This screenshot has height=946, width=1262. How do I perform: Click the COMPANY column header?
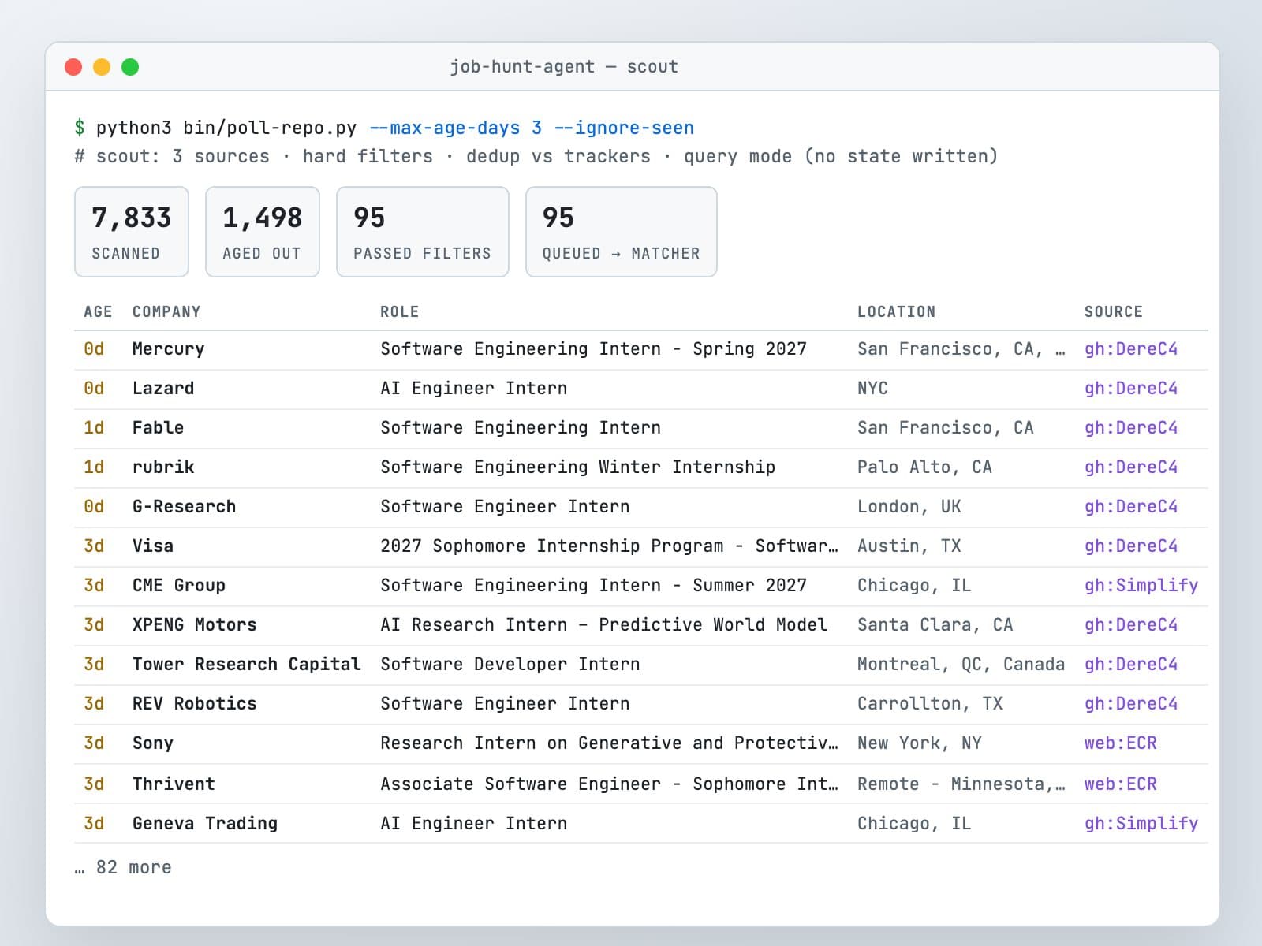point(166,311)
